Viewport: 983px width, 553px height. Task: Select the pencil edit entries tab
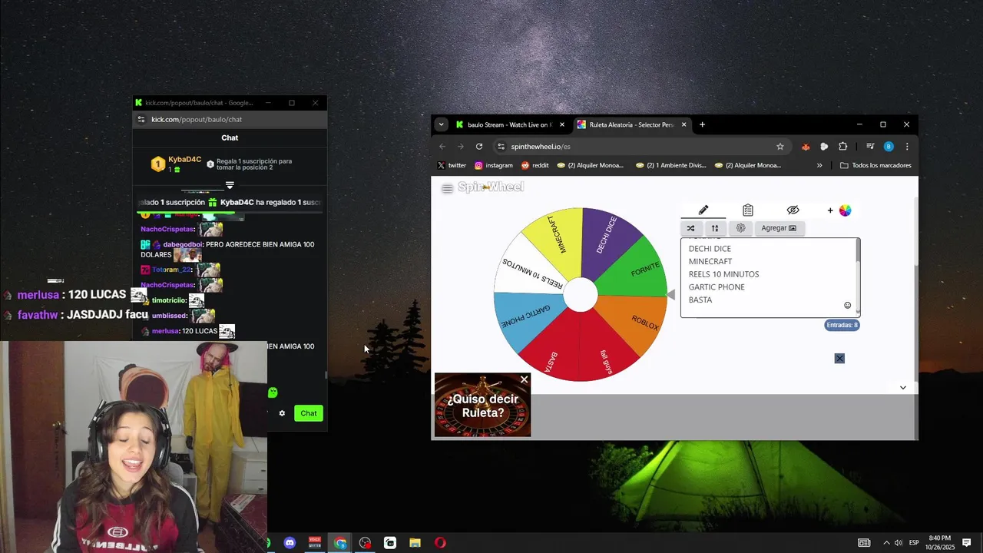pyautogui.click(x=703, y=210)
